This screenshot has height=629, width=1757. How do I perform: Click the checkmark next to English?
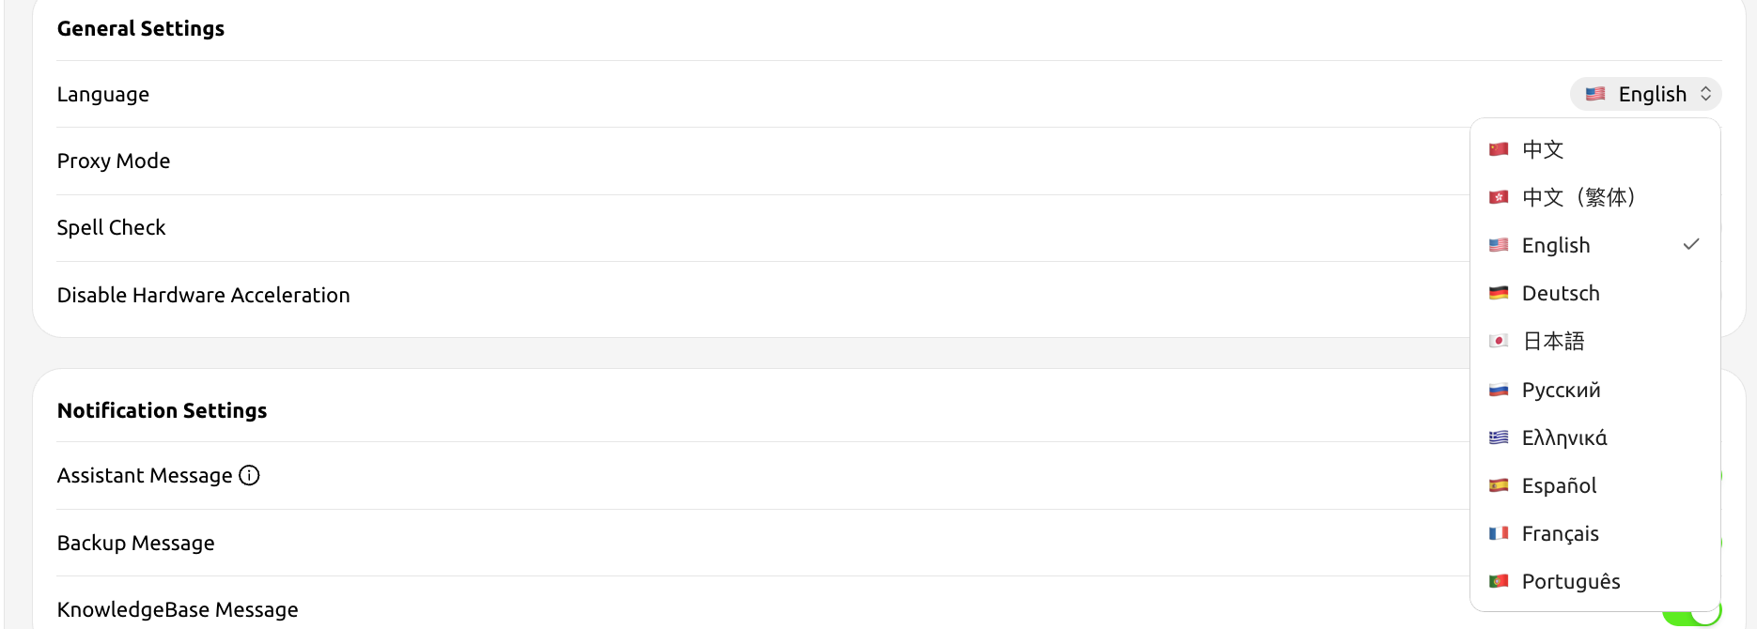1691,245
